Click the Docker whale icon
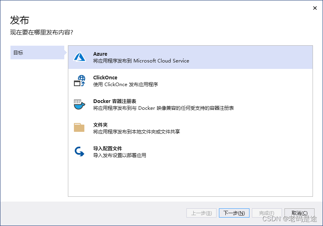Screen dimensions: 323x226 tap(80, 104)
